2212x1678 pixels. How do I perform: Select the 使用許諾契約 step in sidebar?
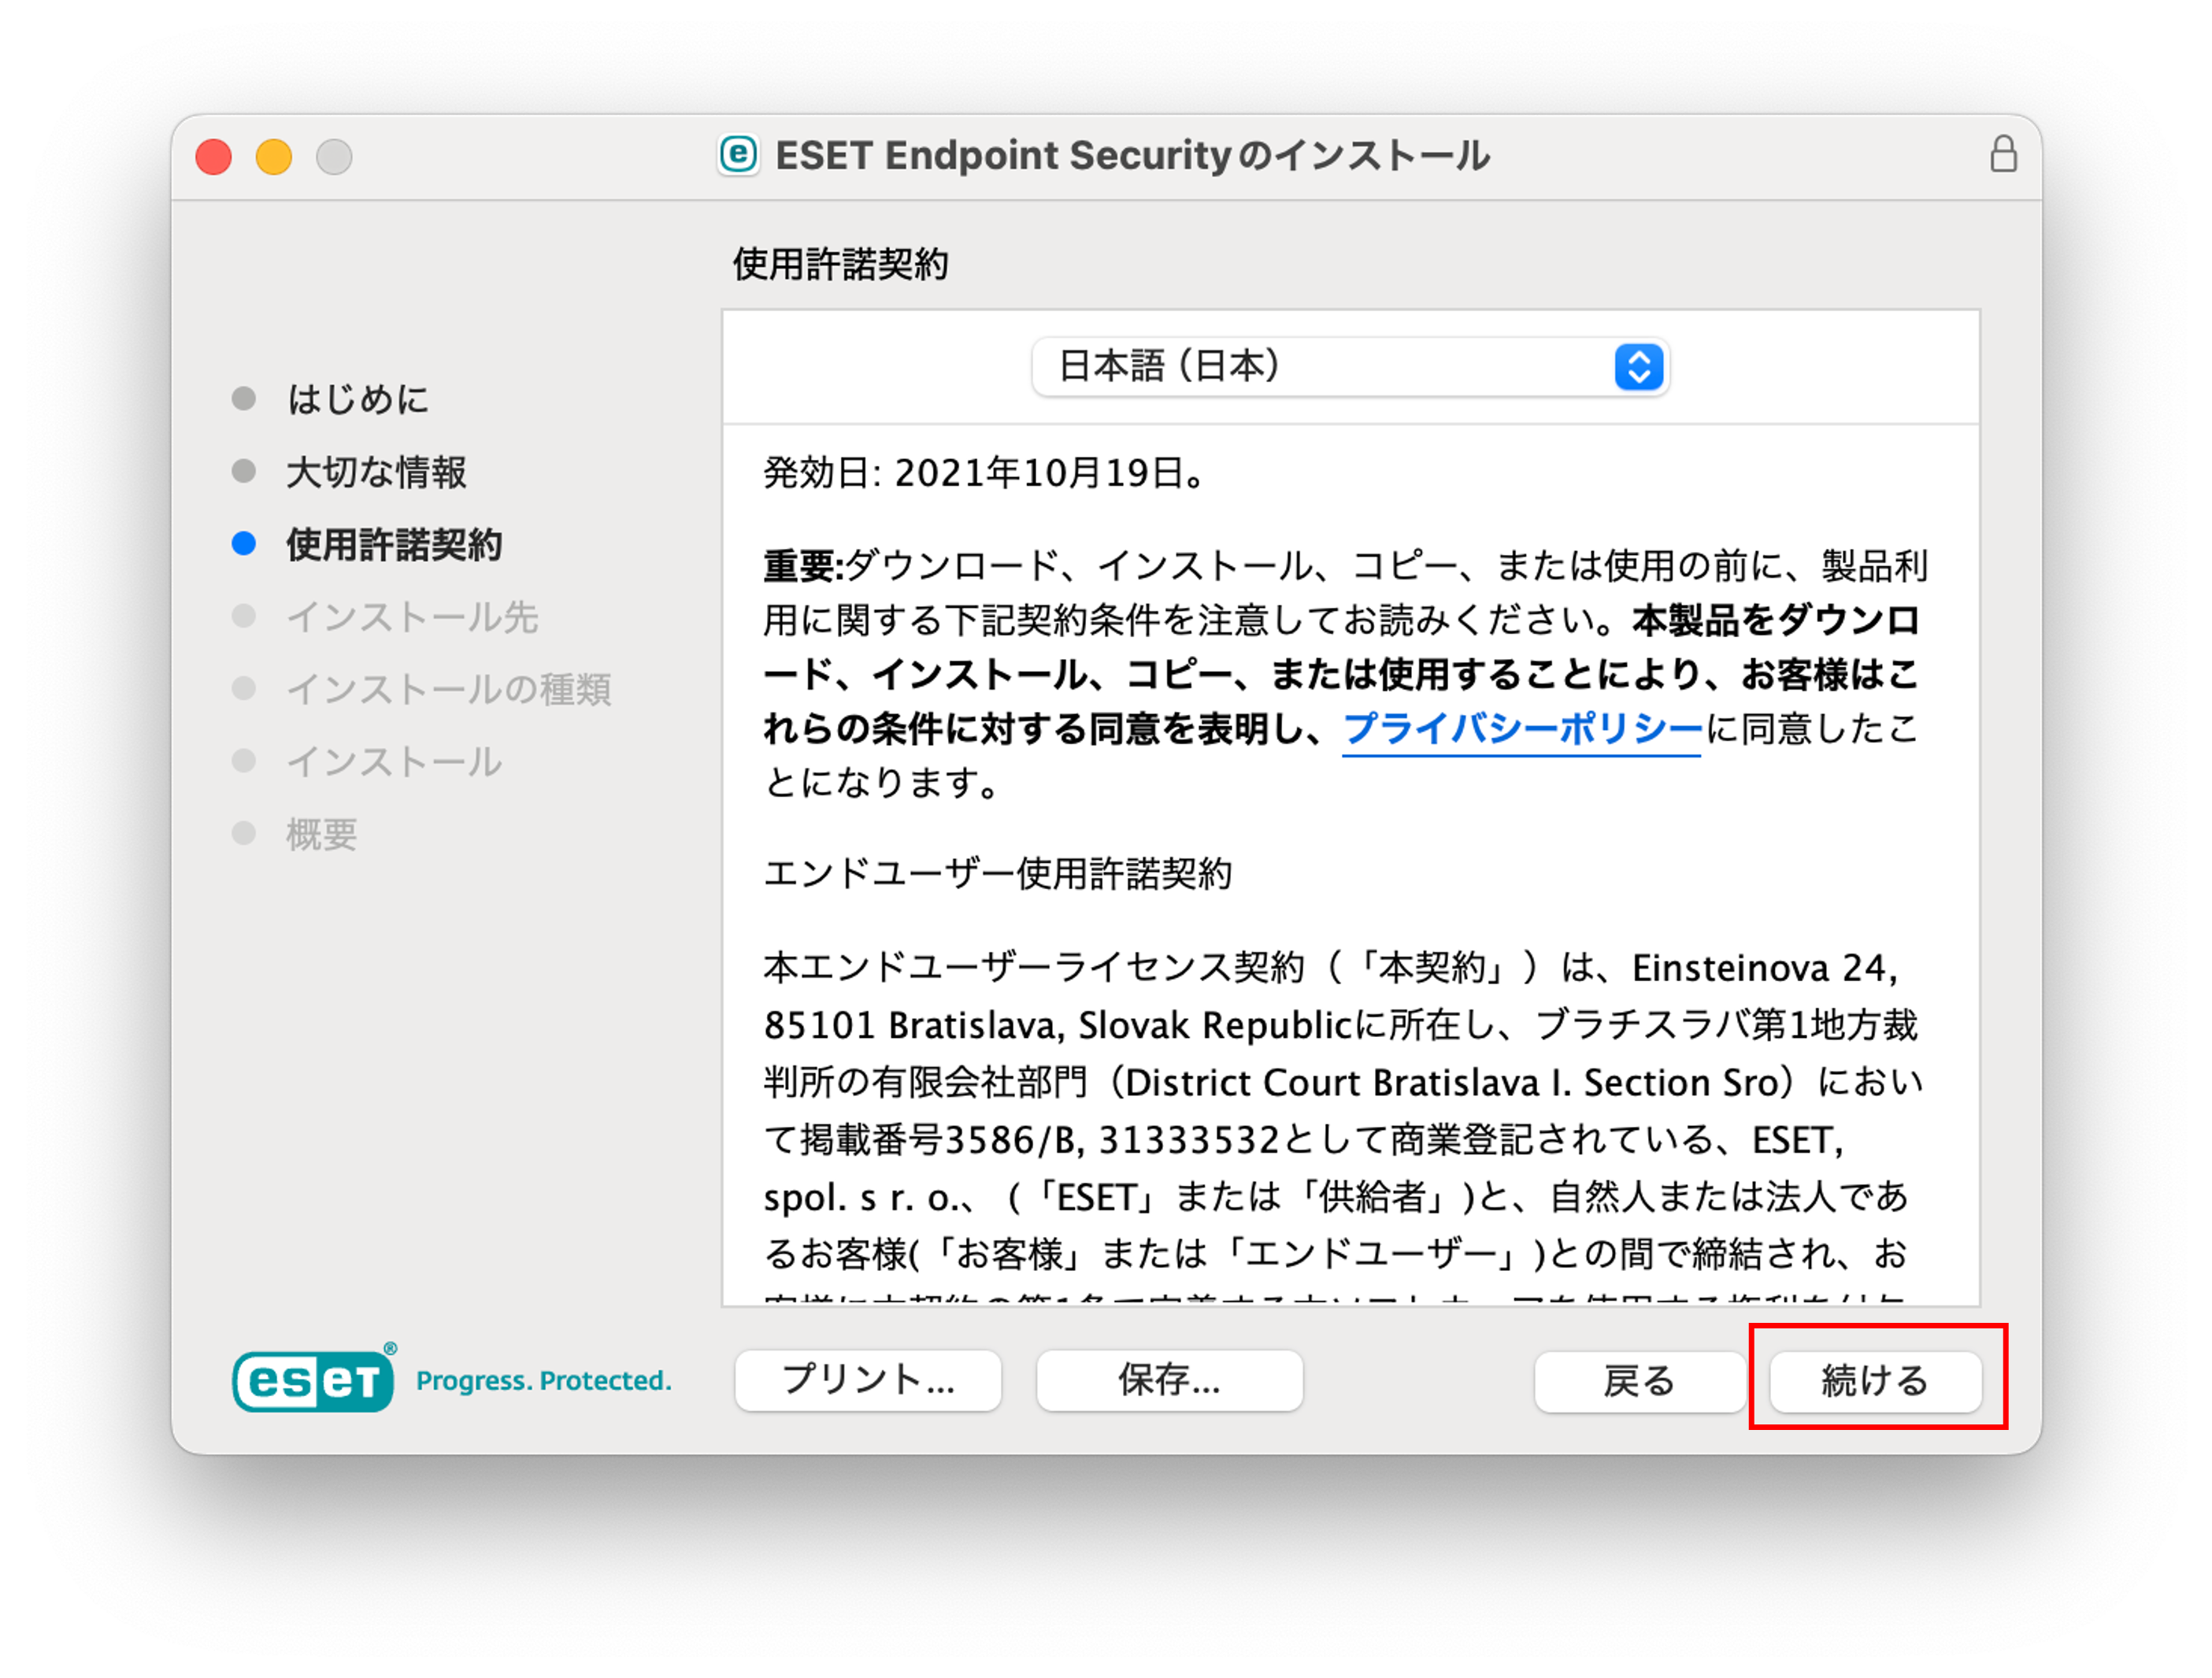tap(394, 544)
